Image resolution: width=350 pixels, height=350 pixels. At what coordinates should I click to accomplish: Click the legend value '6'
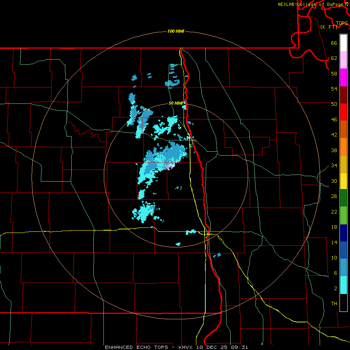(x=335, y=273)
